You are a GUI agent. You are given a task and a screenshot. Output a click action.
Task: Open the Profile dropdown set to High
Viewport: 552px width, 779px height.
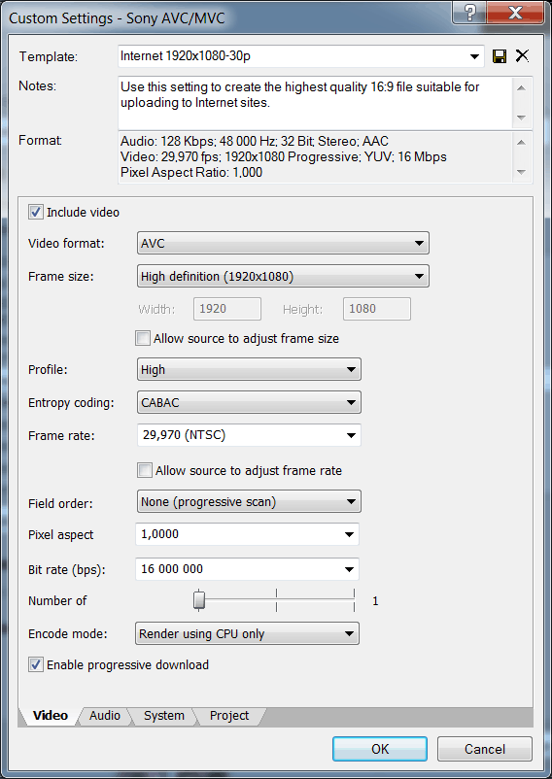(x=249, y=370)
